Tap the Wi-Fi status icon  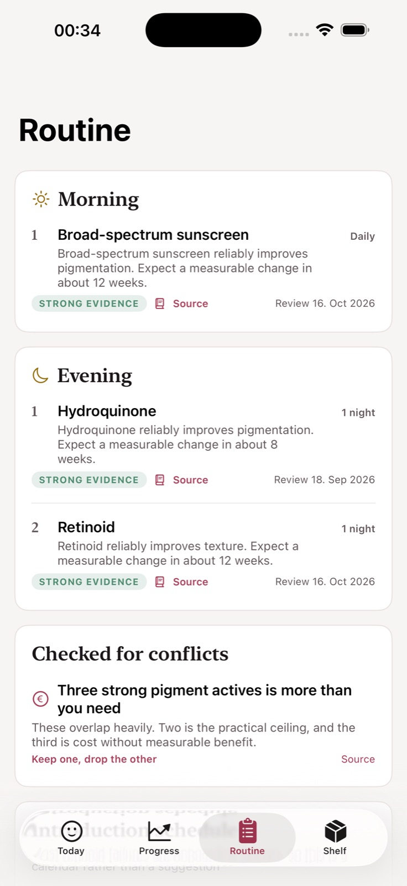pos(325,30)
